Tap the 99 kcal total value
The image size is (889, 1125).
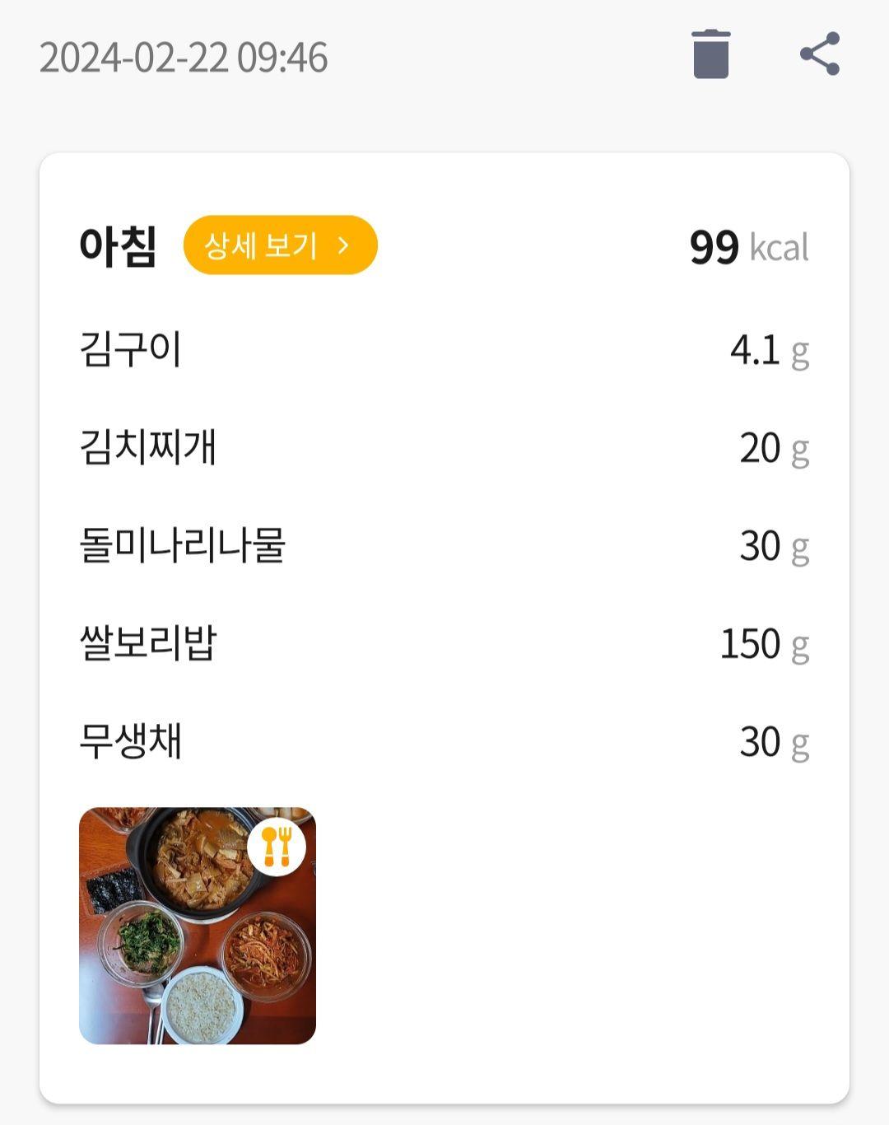point(749,247)
